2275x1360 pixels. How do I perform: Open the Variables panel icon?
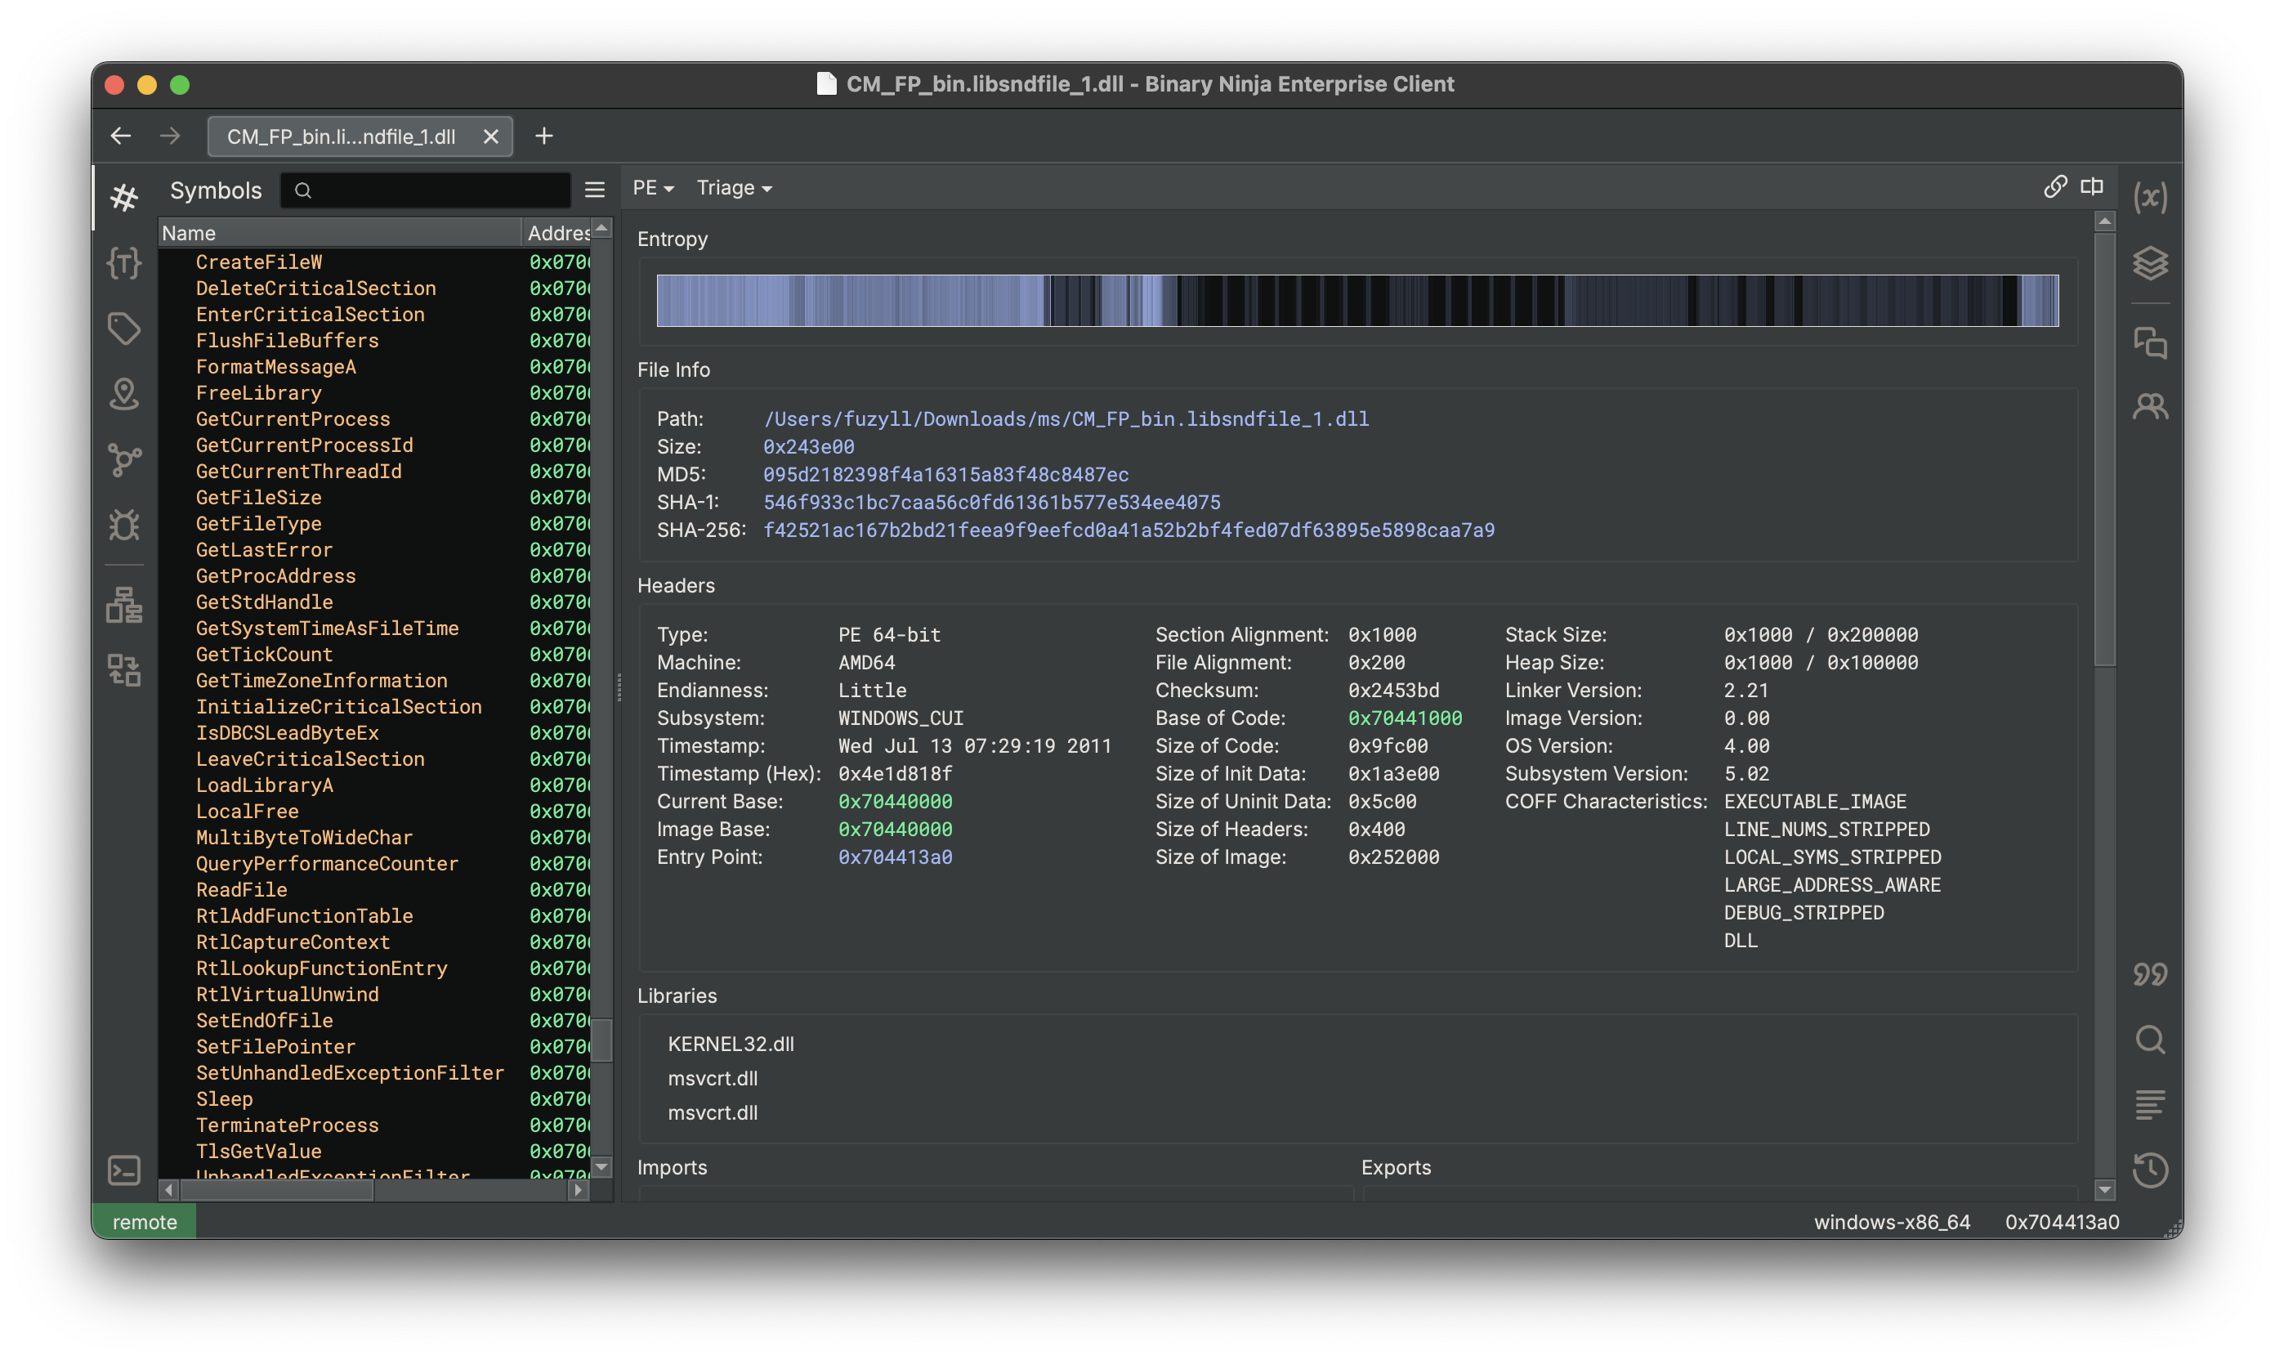tap(2149, 197)
